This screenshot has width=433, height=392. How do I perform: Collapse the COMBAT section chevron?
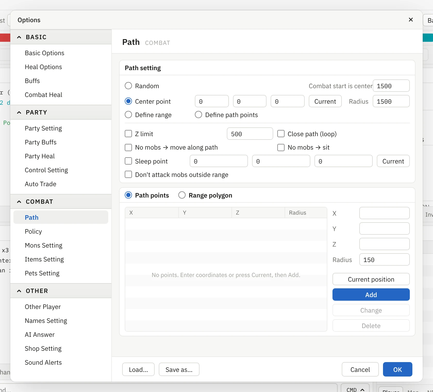tap(19, 202)
